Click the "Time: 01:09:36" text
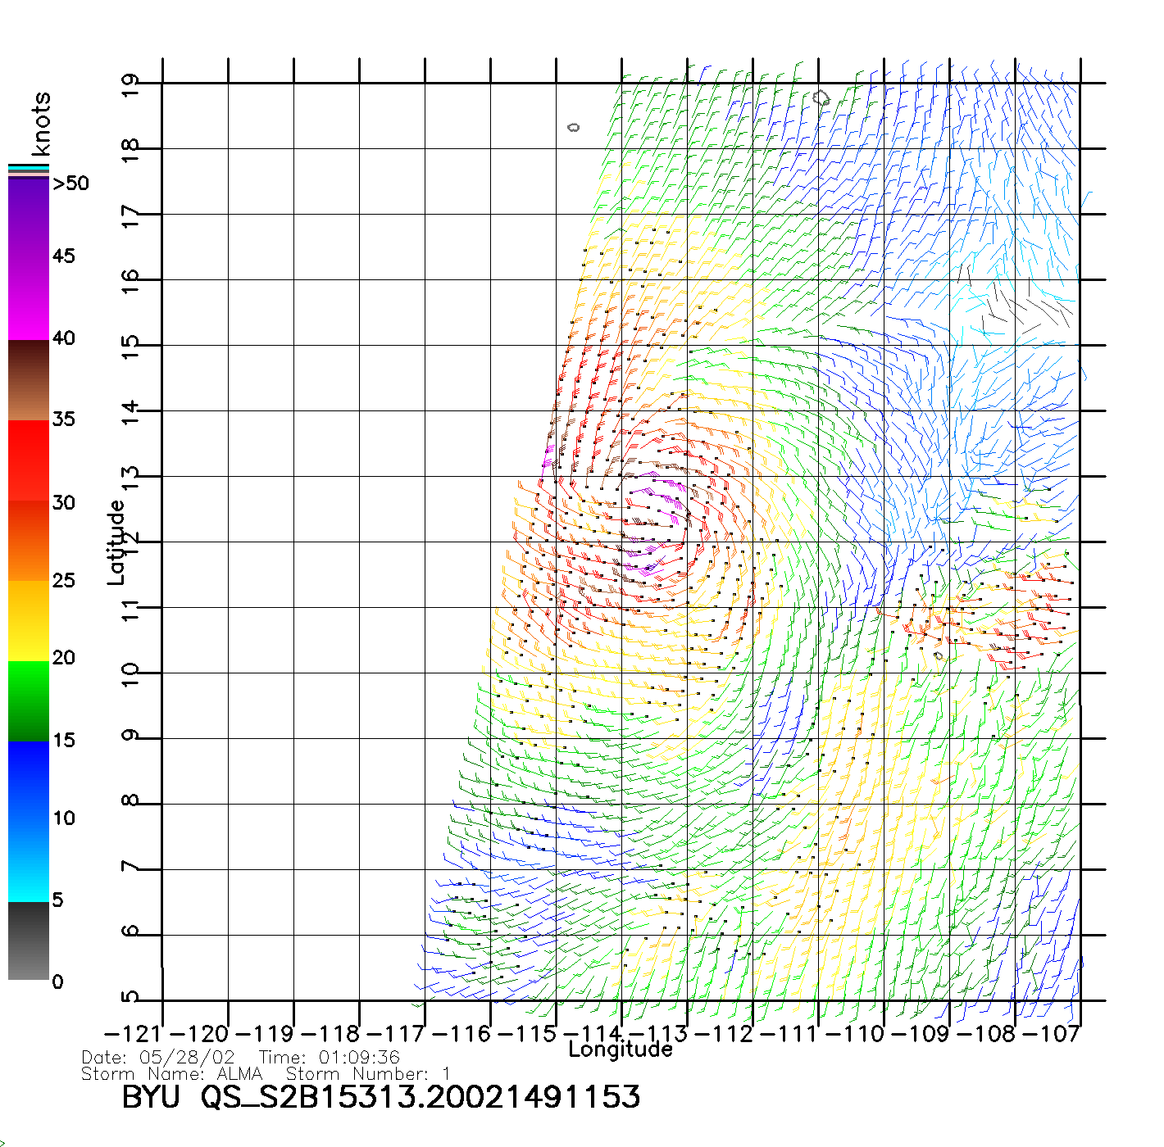Image resolution: width=1164 pixels, height=1147 pixels. click(330, 1058)
